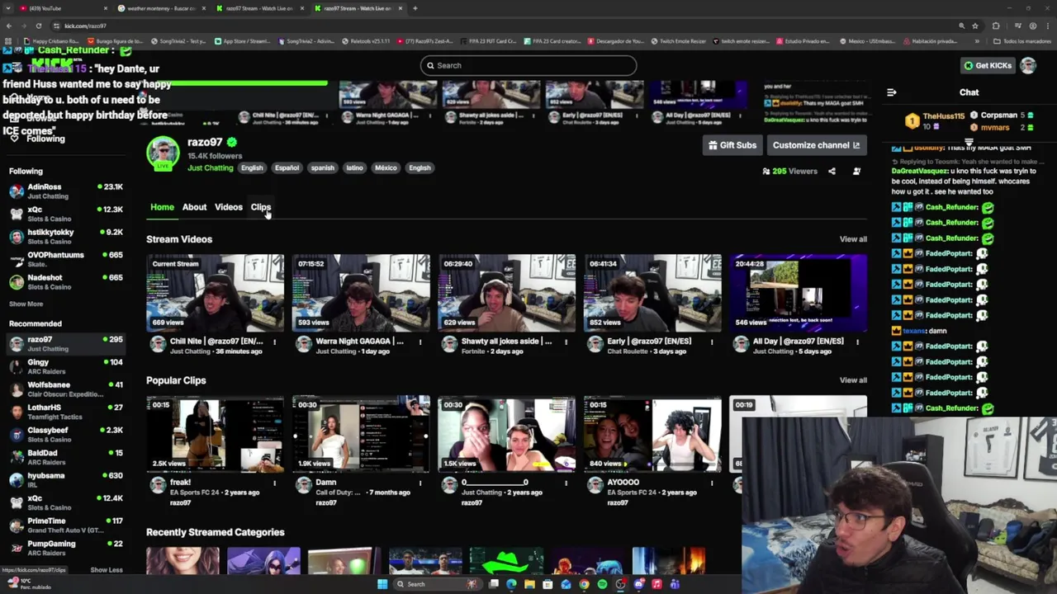This screenshot has height=594, width=1057.
Task: Click the Kick search field
Action: [528, 65]
